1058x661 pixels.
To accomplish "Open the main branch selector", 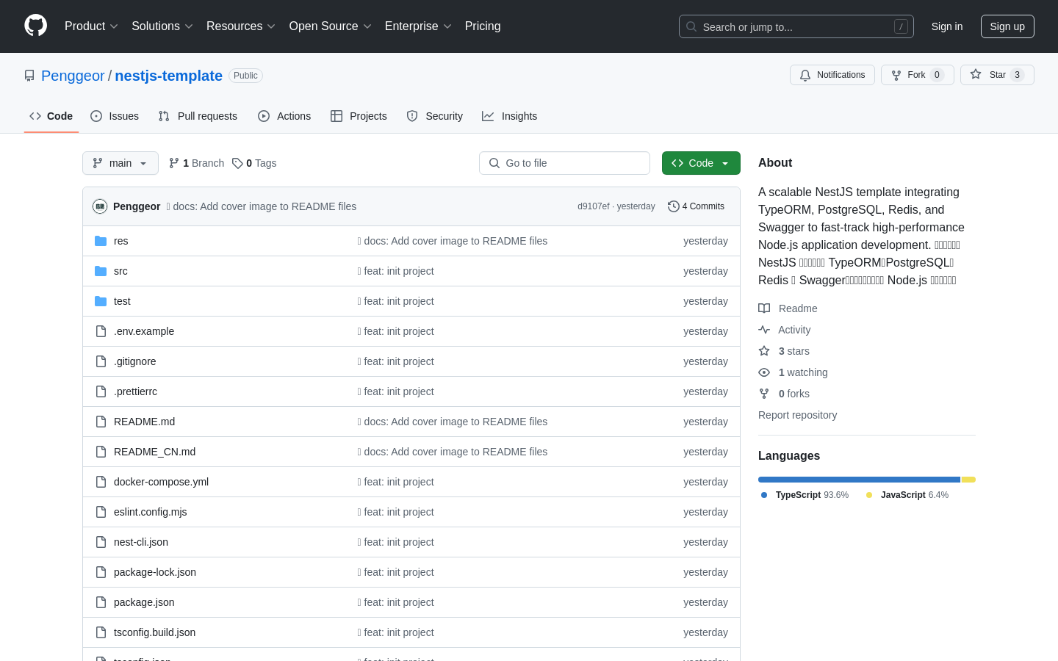I will pos(120,163).
